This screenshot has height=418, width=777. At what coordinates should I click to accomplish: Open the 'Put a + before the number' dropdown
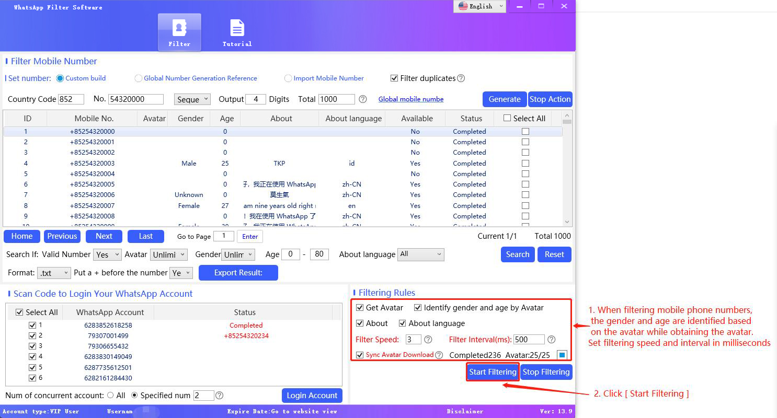pos(181,273)
